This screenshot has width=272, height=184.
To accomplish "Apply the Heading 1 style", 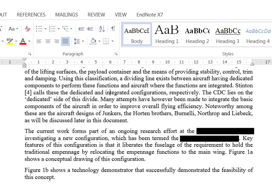I will 167,35.
